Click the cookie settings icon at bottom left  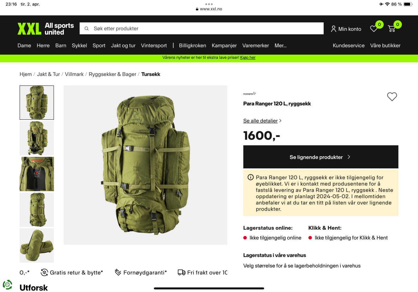point(7,285)
